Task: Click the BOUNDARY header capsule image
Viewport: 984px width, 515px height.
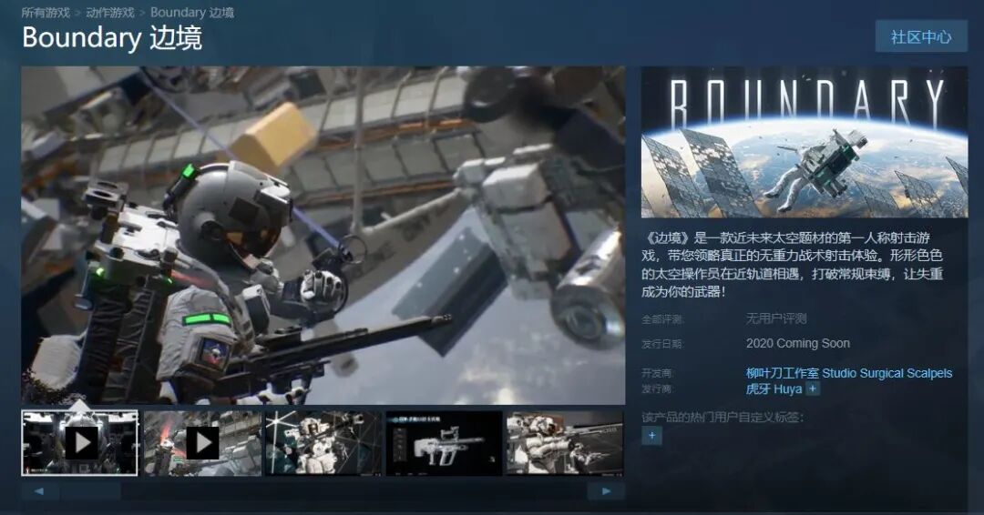Action: point(805,142)
